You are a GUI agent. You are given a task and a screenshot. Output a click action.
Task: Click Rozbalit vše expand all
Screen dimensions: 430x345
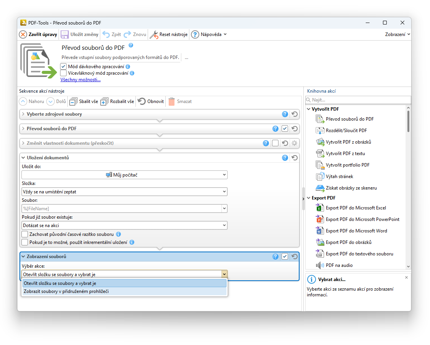point(117,101)
